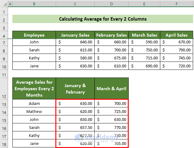Screen dimensions: 194x148
Task: Click the 'Employee' header cell
Action: pos(34,35)
